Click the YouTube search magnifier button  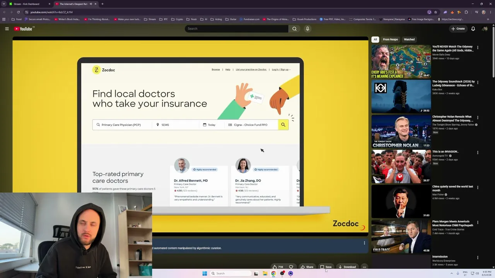click(294, 29)
